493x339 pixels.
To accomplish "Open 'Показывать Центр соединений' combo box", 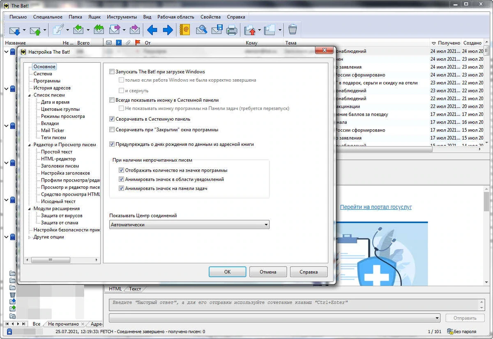I will tap(189, 224).
